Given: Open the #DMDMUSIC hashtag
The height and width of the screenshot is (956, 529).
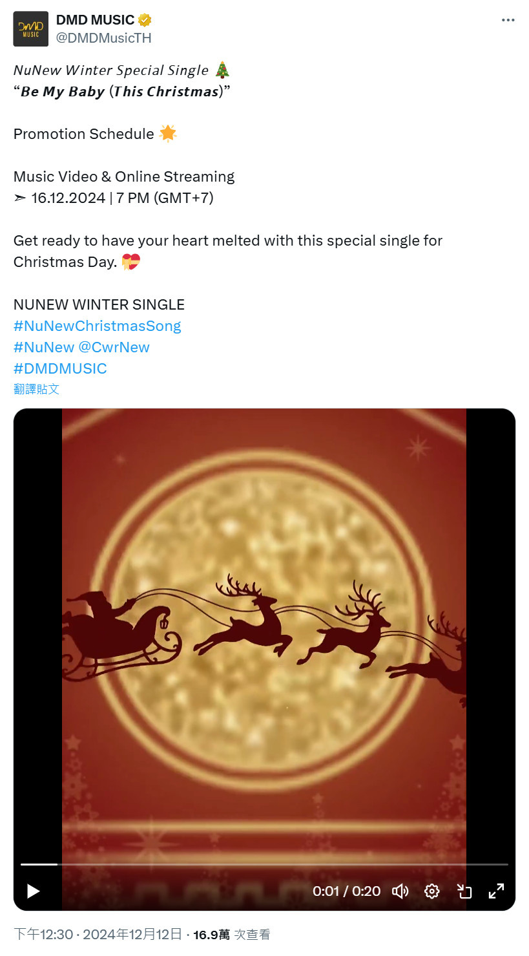Looking at the screenshot, I should 60,368.
